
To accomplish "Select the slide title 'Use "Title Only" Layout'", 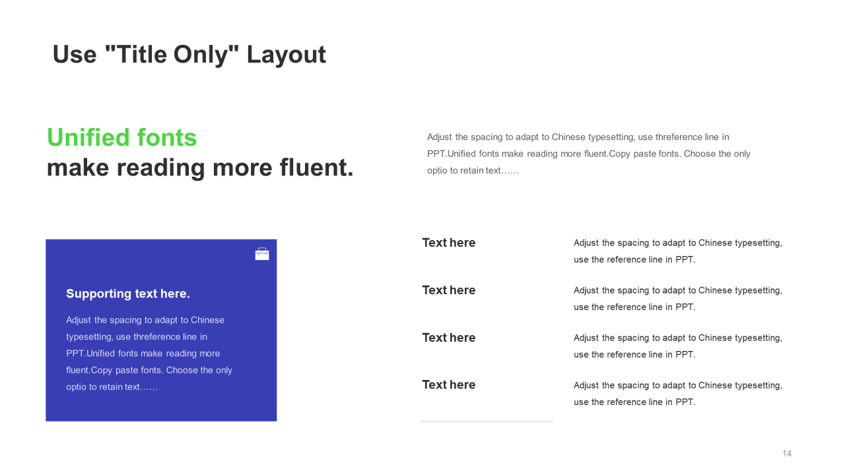I will (189, 54).
